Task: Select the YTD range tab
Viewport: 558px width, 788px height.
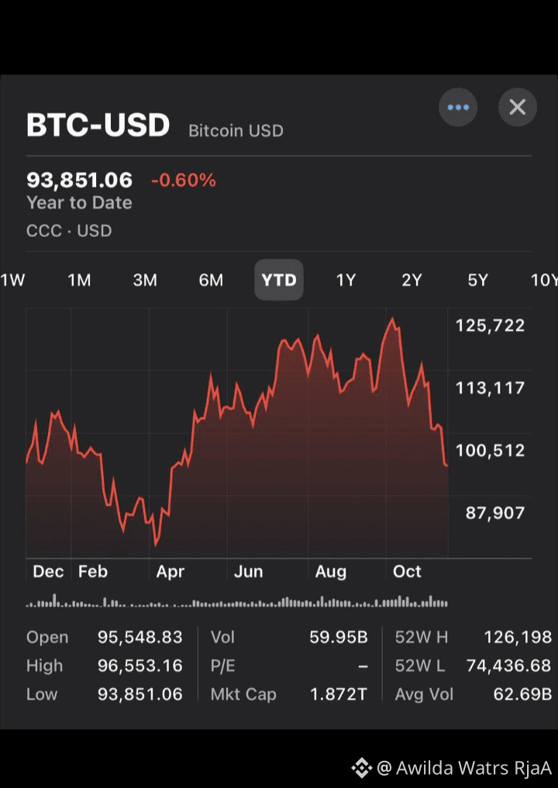Action: coord(279,280)
